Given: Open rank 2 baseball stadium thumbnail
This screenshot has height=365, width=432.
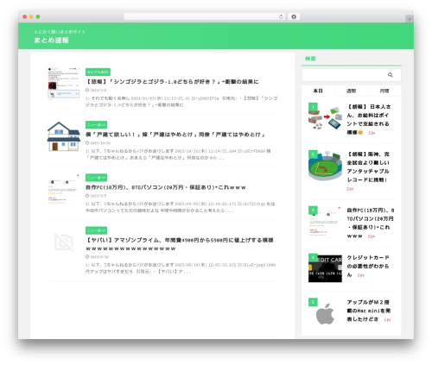Looking at the screenshot, I should (x=325, y=166).
